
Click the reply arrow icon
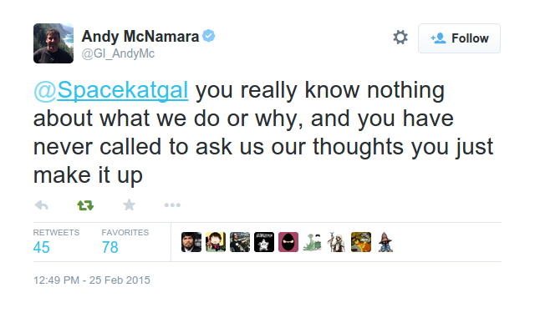click(42, 205)
